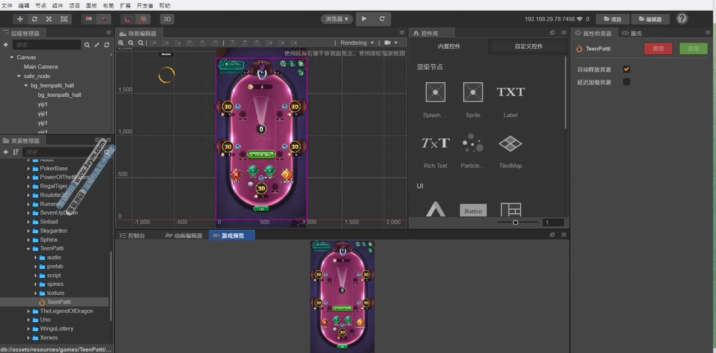Select the Move transform tool
716x353 pixels.
click(20, 19)
